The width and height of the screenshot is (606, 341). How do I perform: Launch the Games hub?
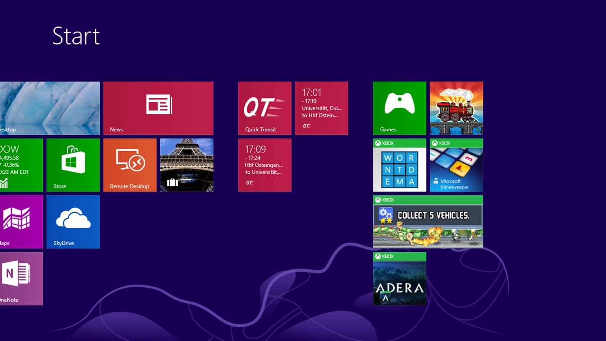tap(399, 108)
